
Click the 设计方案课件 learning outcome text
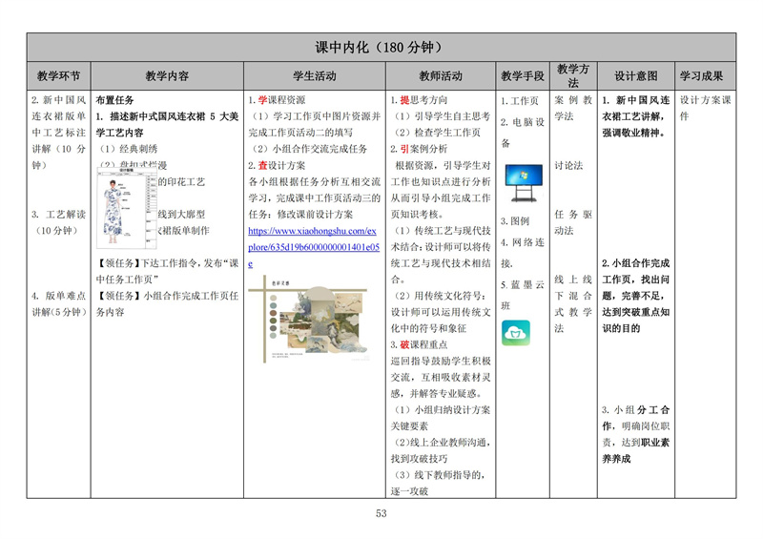point(706,108)
